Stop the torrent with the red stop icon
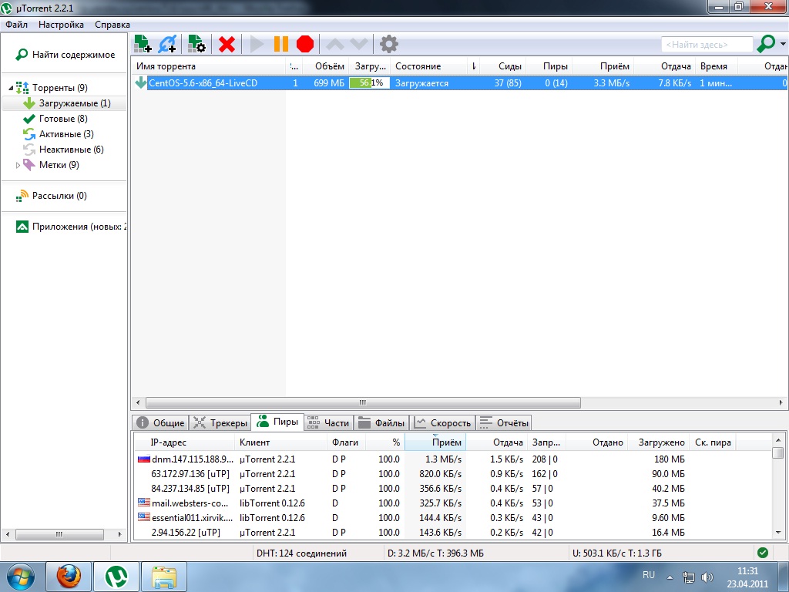Screen dimensions: 789x592 point(305,44)
